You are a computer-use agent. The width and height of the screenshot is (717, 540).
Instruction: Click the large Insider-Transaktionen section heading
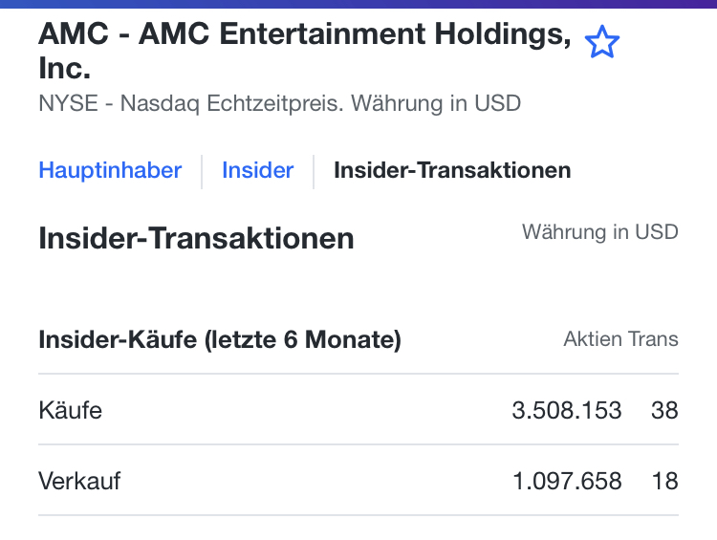coord(196,239)
